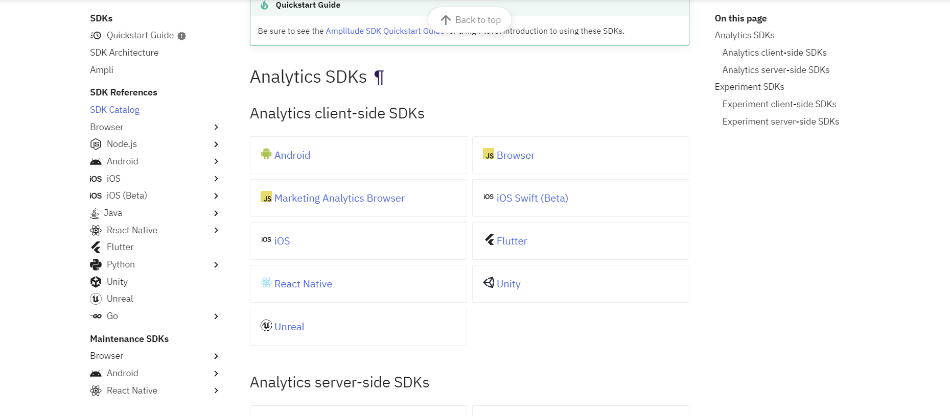Jump to Experiment SDKs in page outline
950x416 pixels.
click(749, 87)
